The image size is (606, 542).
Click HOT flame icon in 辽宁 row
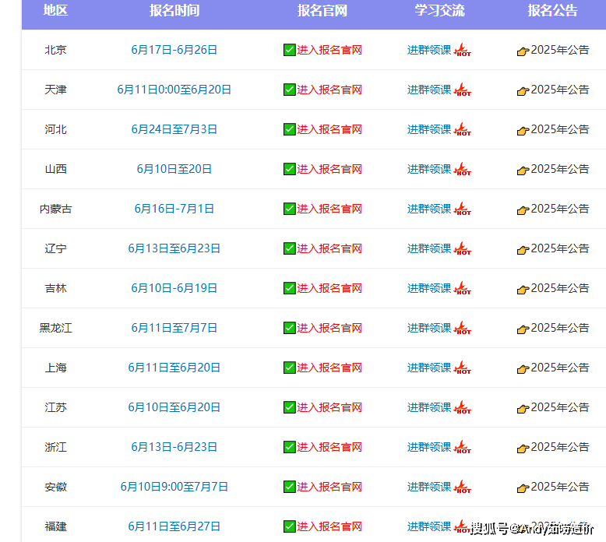(x=462, y=248)
